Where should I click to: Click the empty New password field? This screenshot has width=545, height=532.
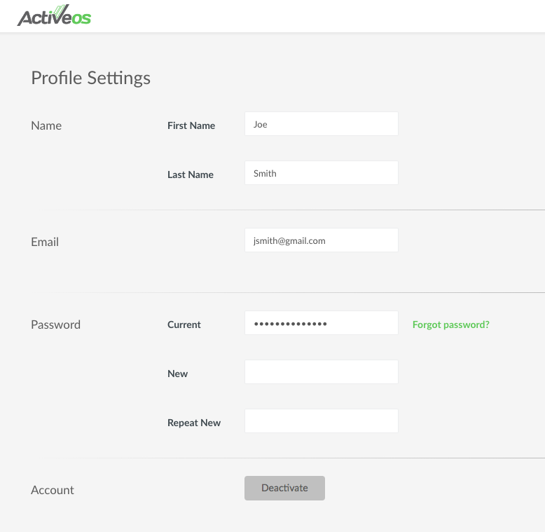[x=321, y=372]
